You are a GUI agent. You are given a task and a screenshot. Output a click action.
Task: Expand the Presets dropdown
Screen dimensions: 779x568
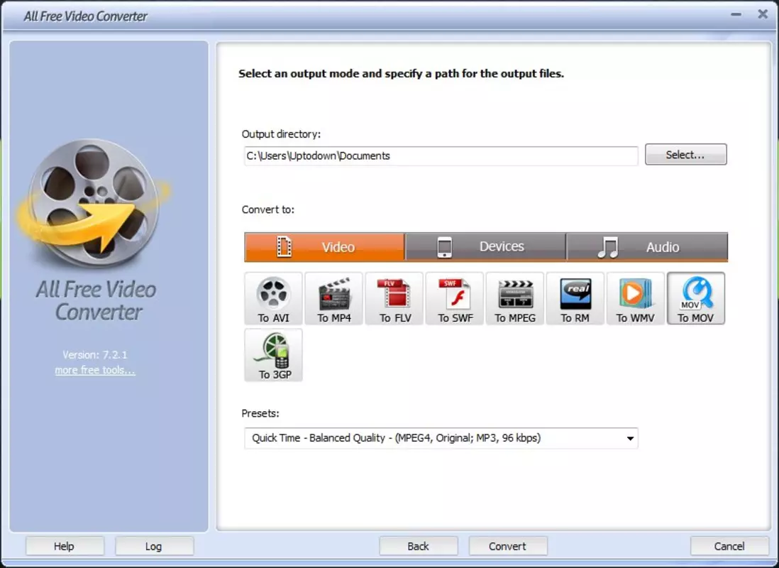(x=441, y=438)
